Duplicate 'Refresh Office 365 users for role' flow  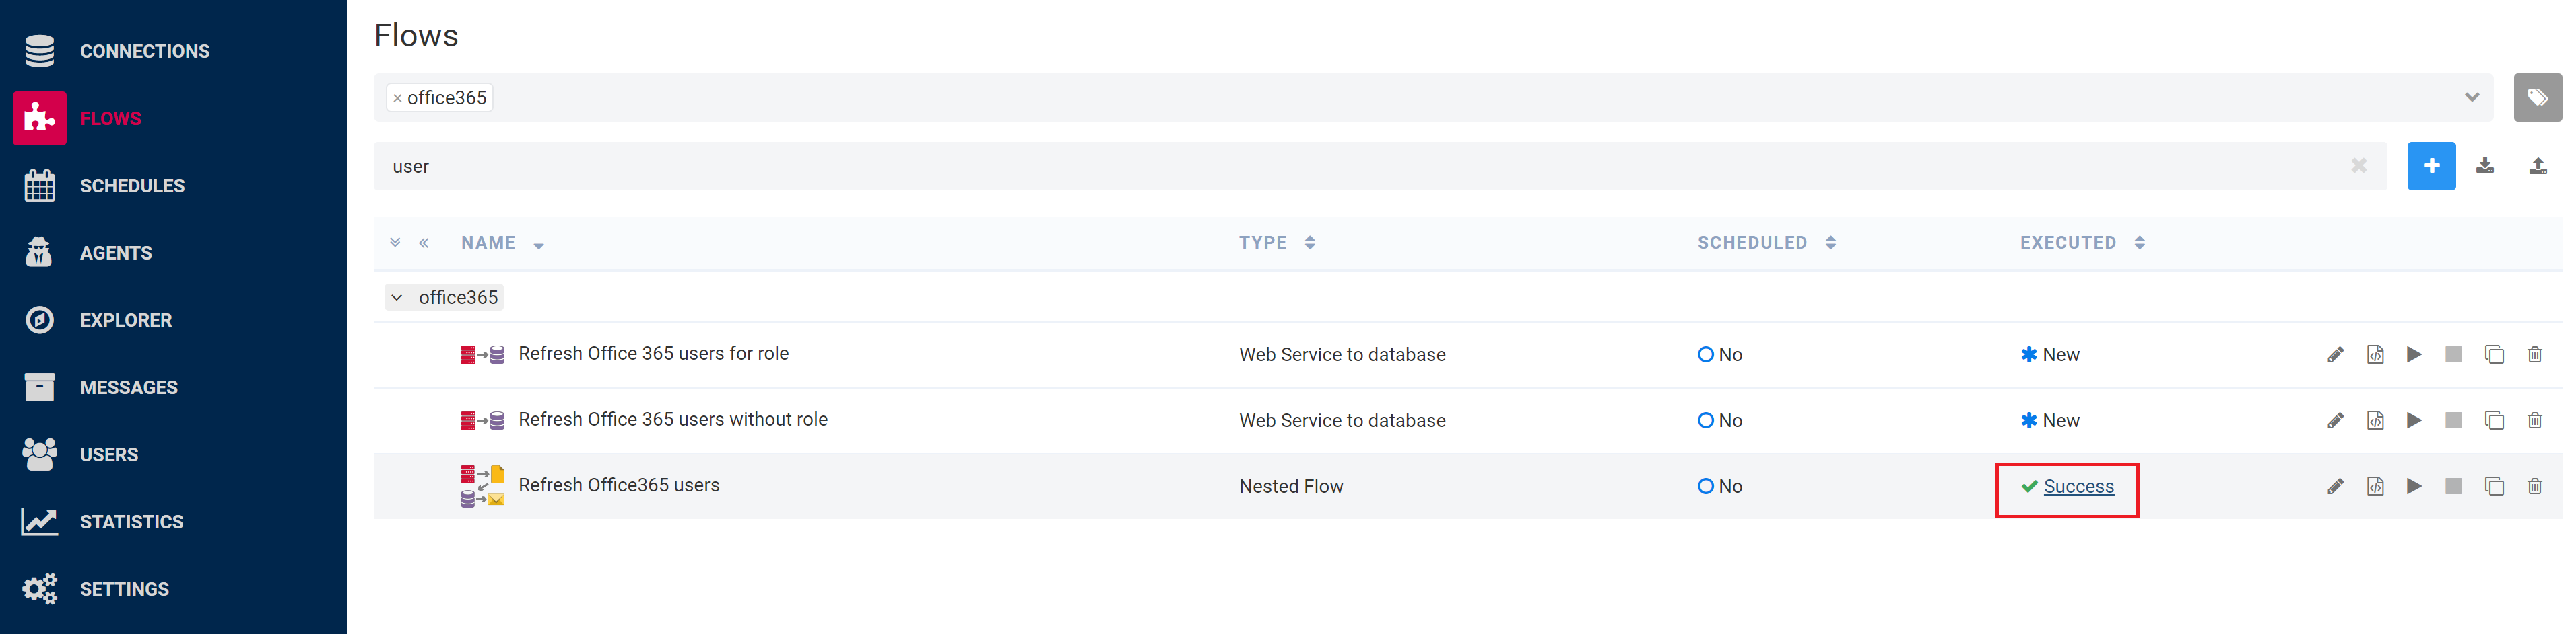[x=2494, y=354]
